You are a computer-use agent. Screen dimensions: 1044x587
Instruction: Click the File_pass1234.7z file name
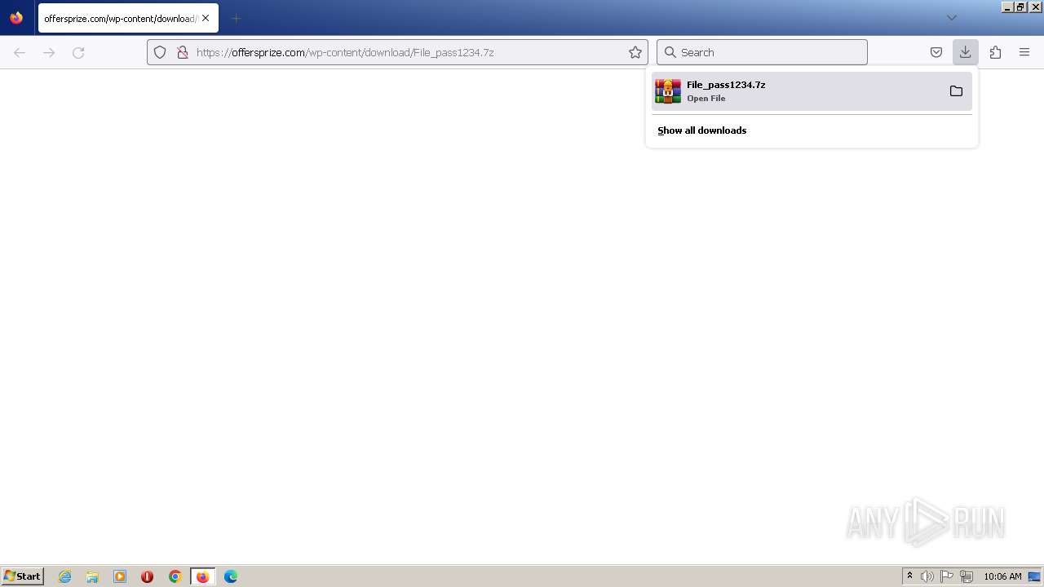726,85
